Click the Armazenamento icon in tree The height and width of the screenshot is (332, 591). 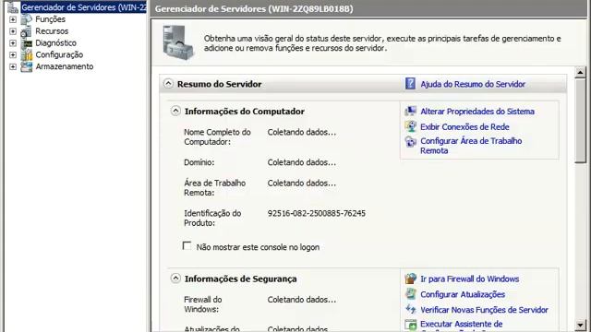click(27, 66)
